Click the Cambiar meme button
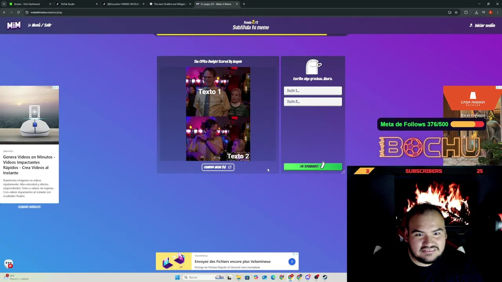This screenshot has height=282, width=502. pyautogui.click(x=218, y=167)
